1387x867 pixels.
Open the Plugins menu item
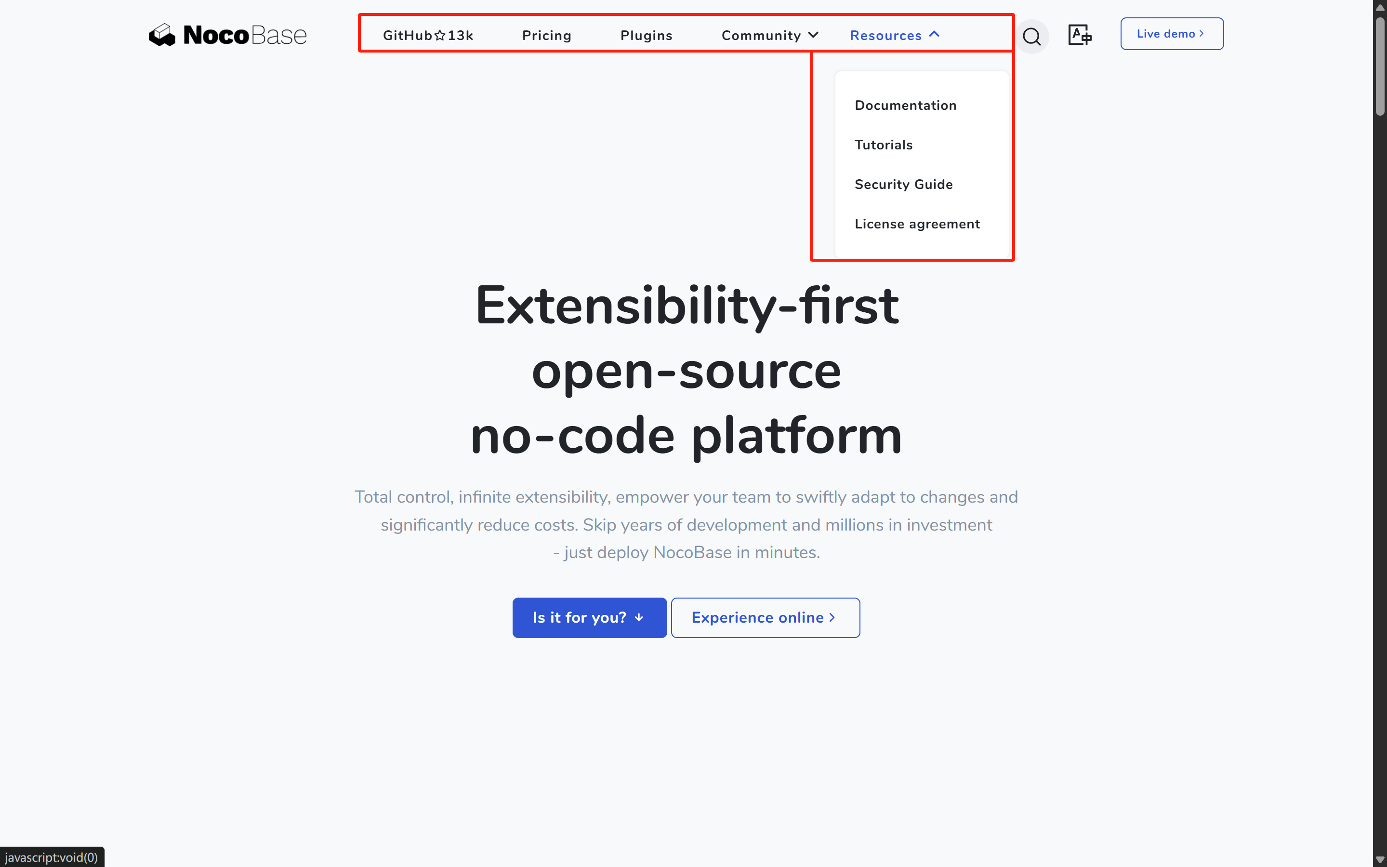point(646,36)
